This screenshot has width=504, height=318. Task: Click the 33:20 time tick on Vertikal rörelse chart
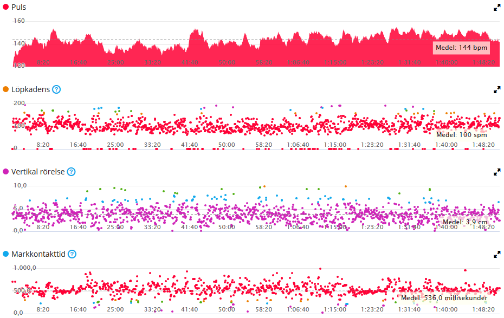[152, 227]
